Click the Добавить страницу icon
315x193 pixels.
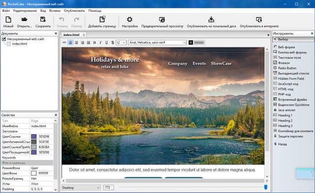tap(102, 19)
